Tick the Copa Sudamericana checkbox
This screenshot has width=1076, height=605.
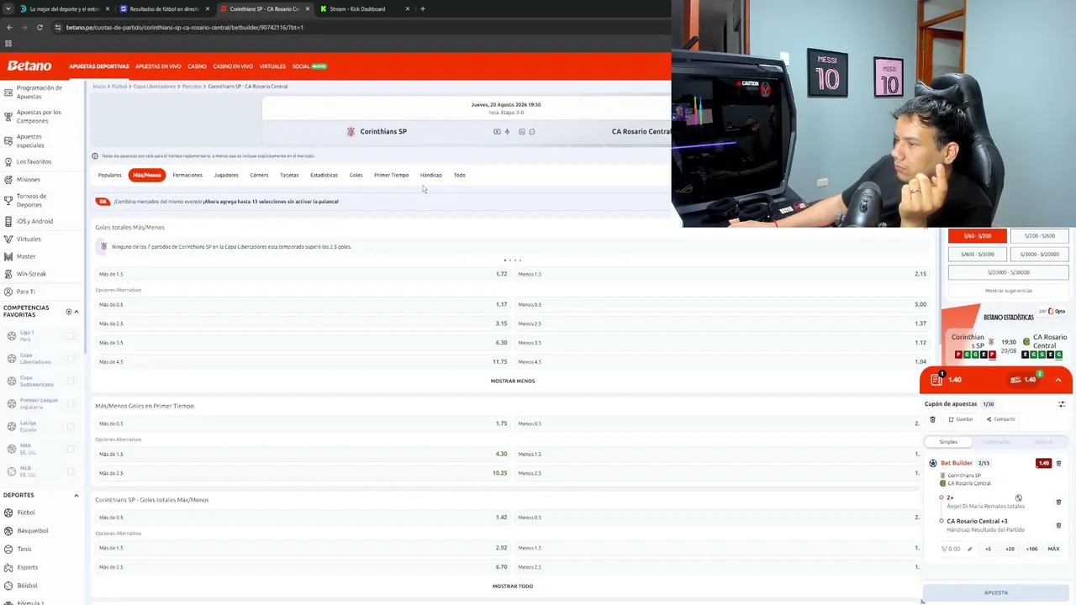[x=71, y=381]
